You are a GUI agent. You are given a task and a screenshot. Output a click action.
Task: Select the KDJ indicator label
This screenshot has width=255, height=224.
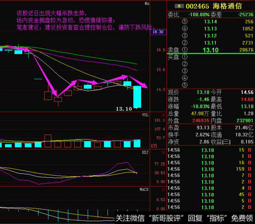pos(145,152)
